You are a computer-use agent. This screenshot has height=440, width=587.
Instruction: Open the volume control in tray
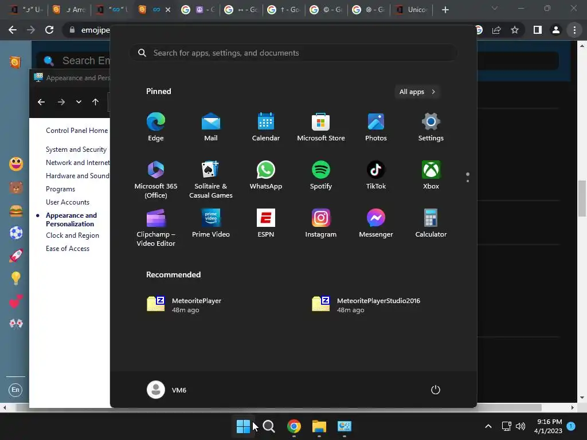point(521,426)
